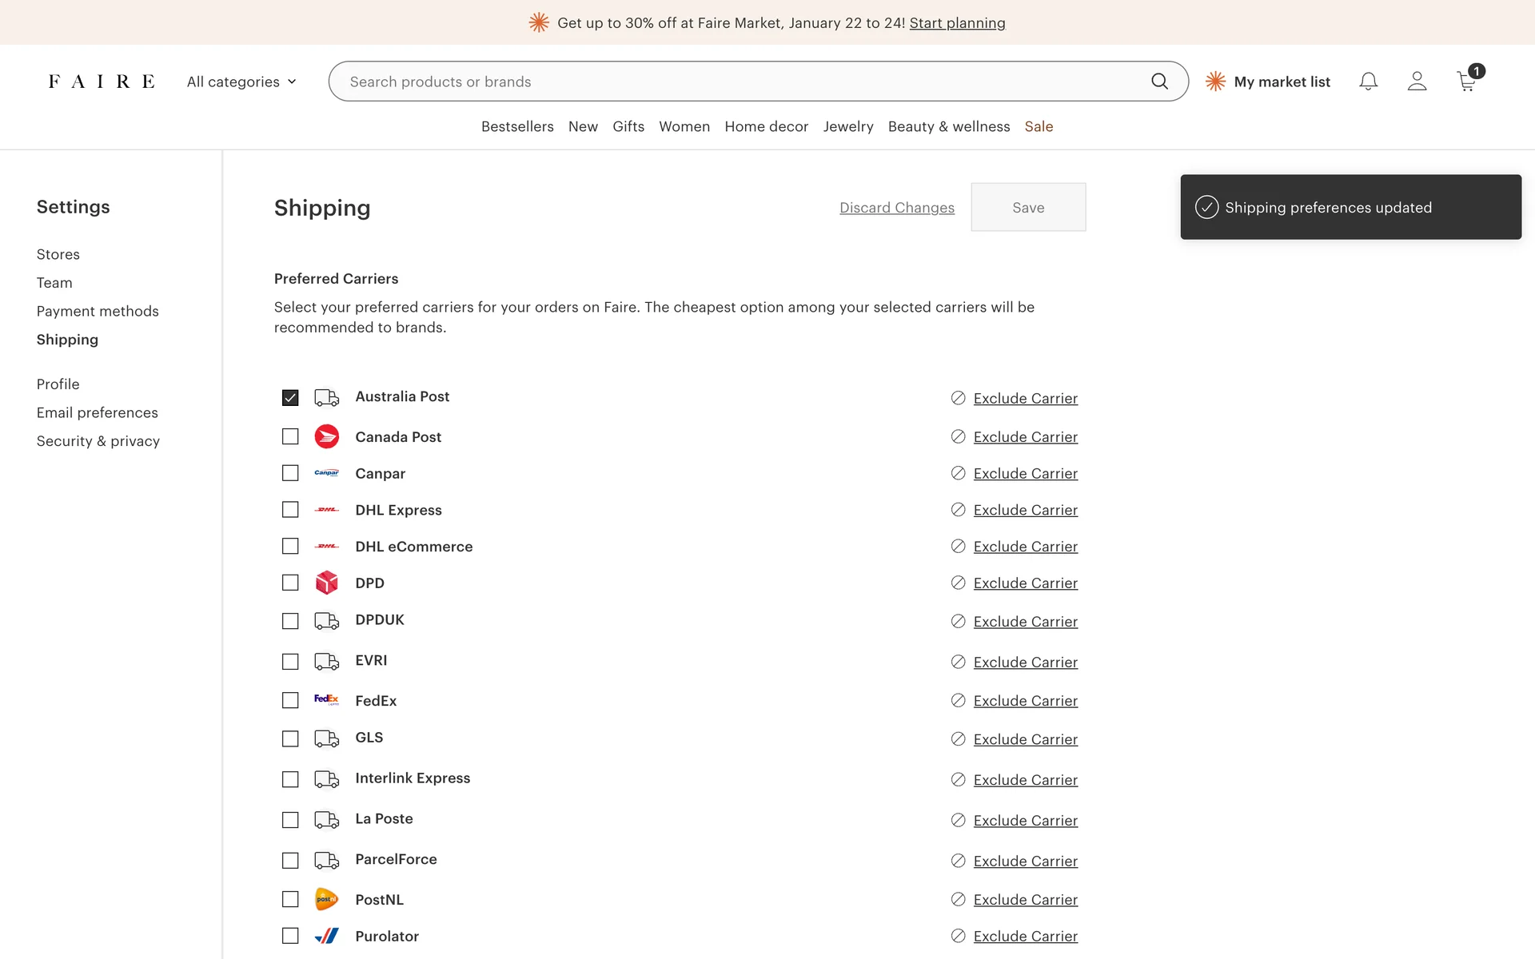Select the PostNL checkbox
The width and height of the screenshot is (1535, 959).
[290, 899]
